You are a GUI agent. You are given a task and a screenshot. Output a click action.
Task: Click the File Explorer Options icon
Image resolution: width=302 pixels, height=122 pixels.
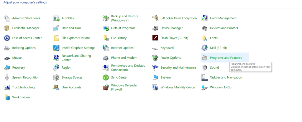56,38
